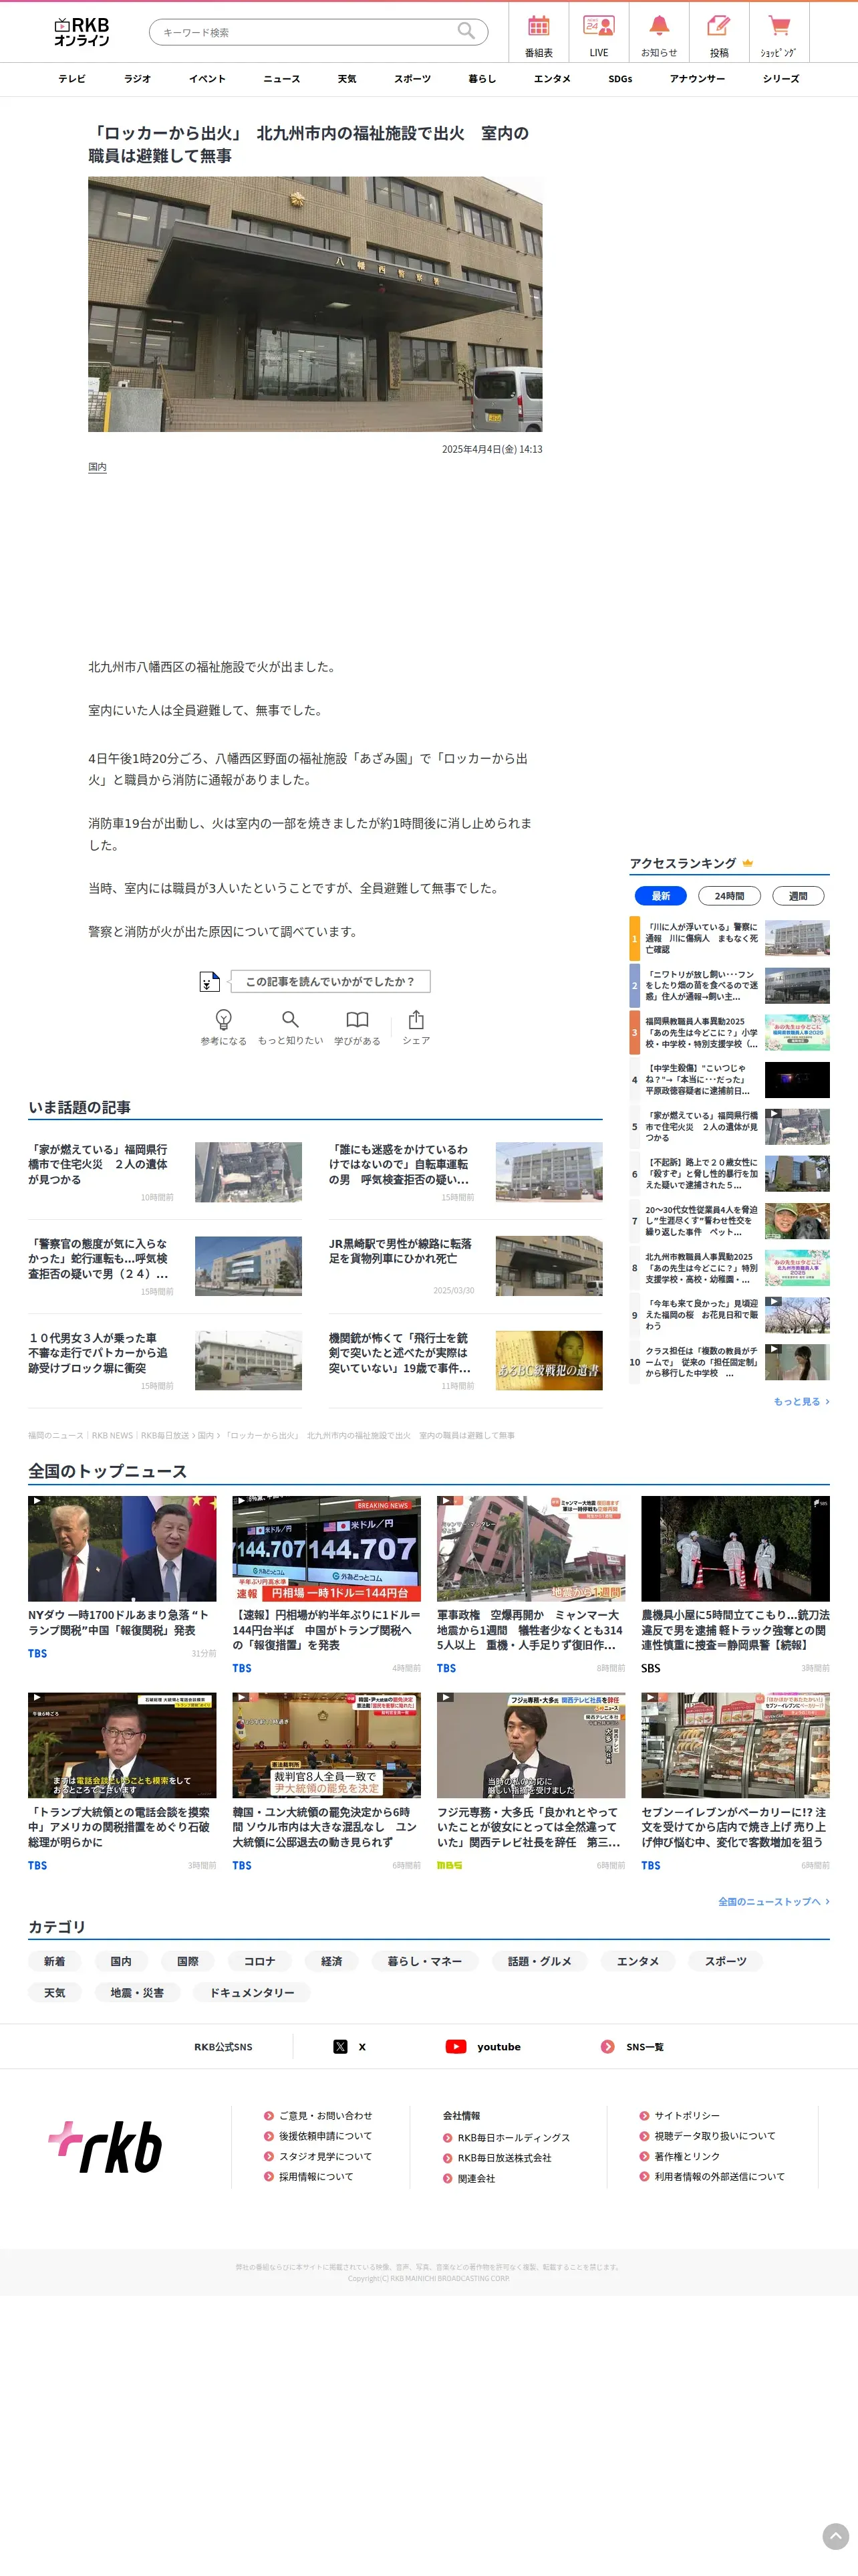Screen dimensions: 858x2576
Task: Open the 円相場 144円台 news thumbnail
Action: pos(327,1548)
